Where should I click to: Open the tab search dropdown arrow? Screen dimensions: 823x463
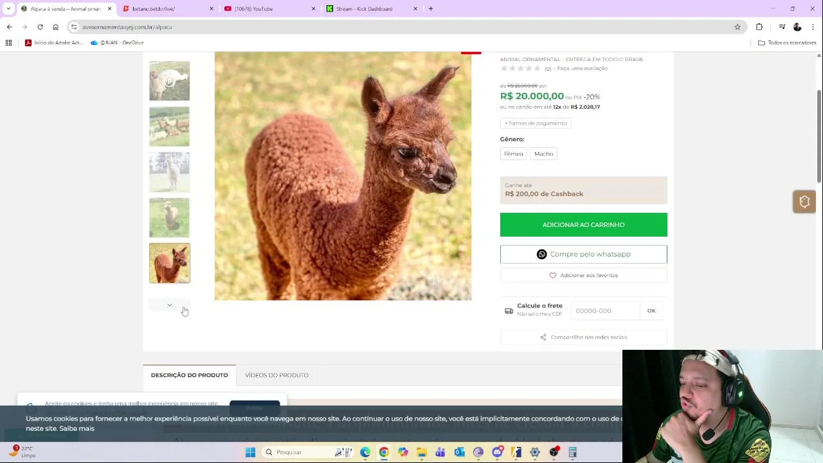pos(8,8)
